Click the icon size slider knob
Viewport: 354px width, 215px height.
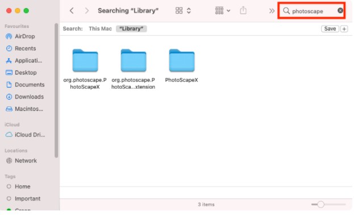point(320,204)
